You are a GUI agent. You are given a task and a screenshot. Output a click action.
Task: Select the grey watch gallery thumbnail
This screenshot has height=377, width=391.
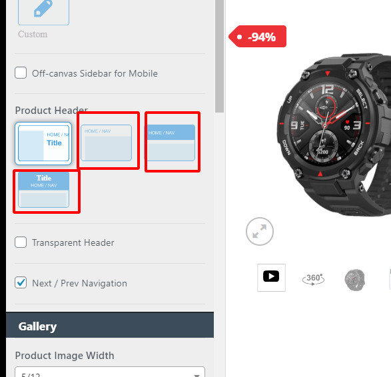pyautogui.click(x=355, y=280)
